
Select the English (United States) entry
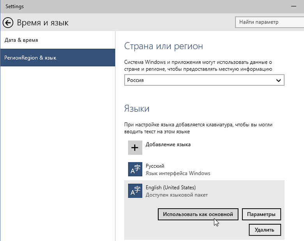204,191
